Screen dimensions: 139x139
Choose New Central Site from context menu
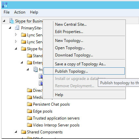click(x=84, y=24)
